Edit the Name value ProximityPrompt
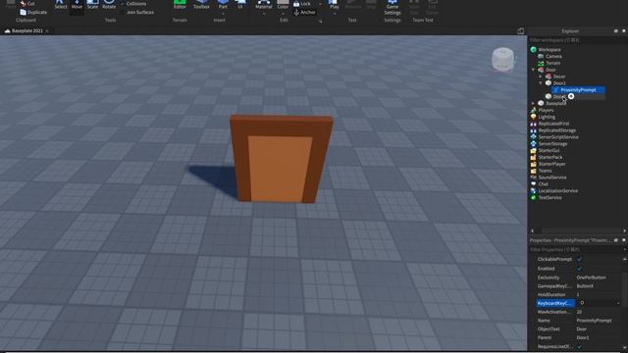This screenshot has width=628, height=353. (x=594, y=321)
